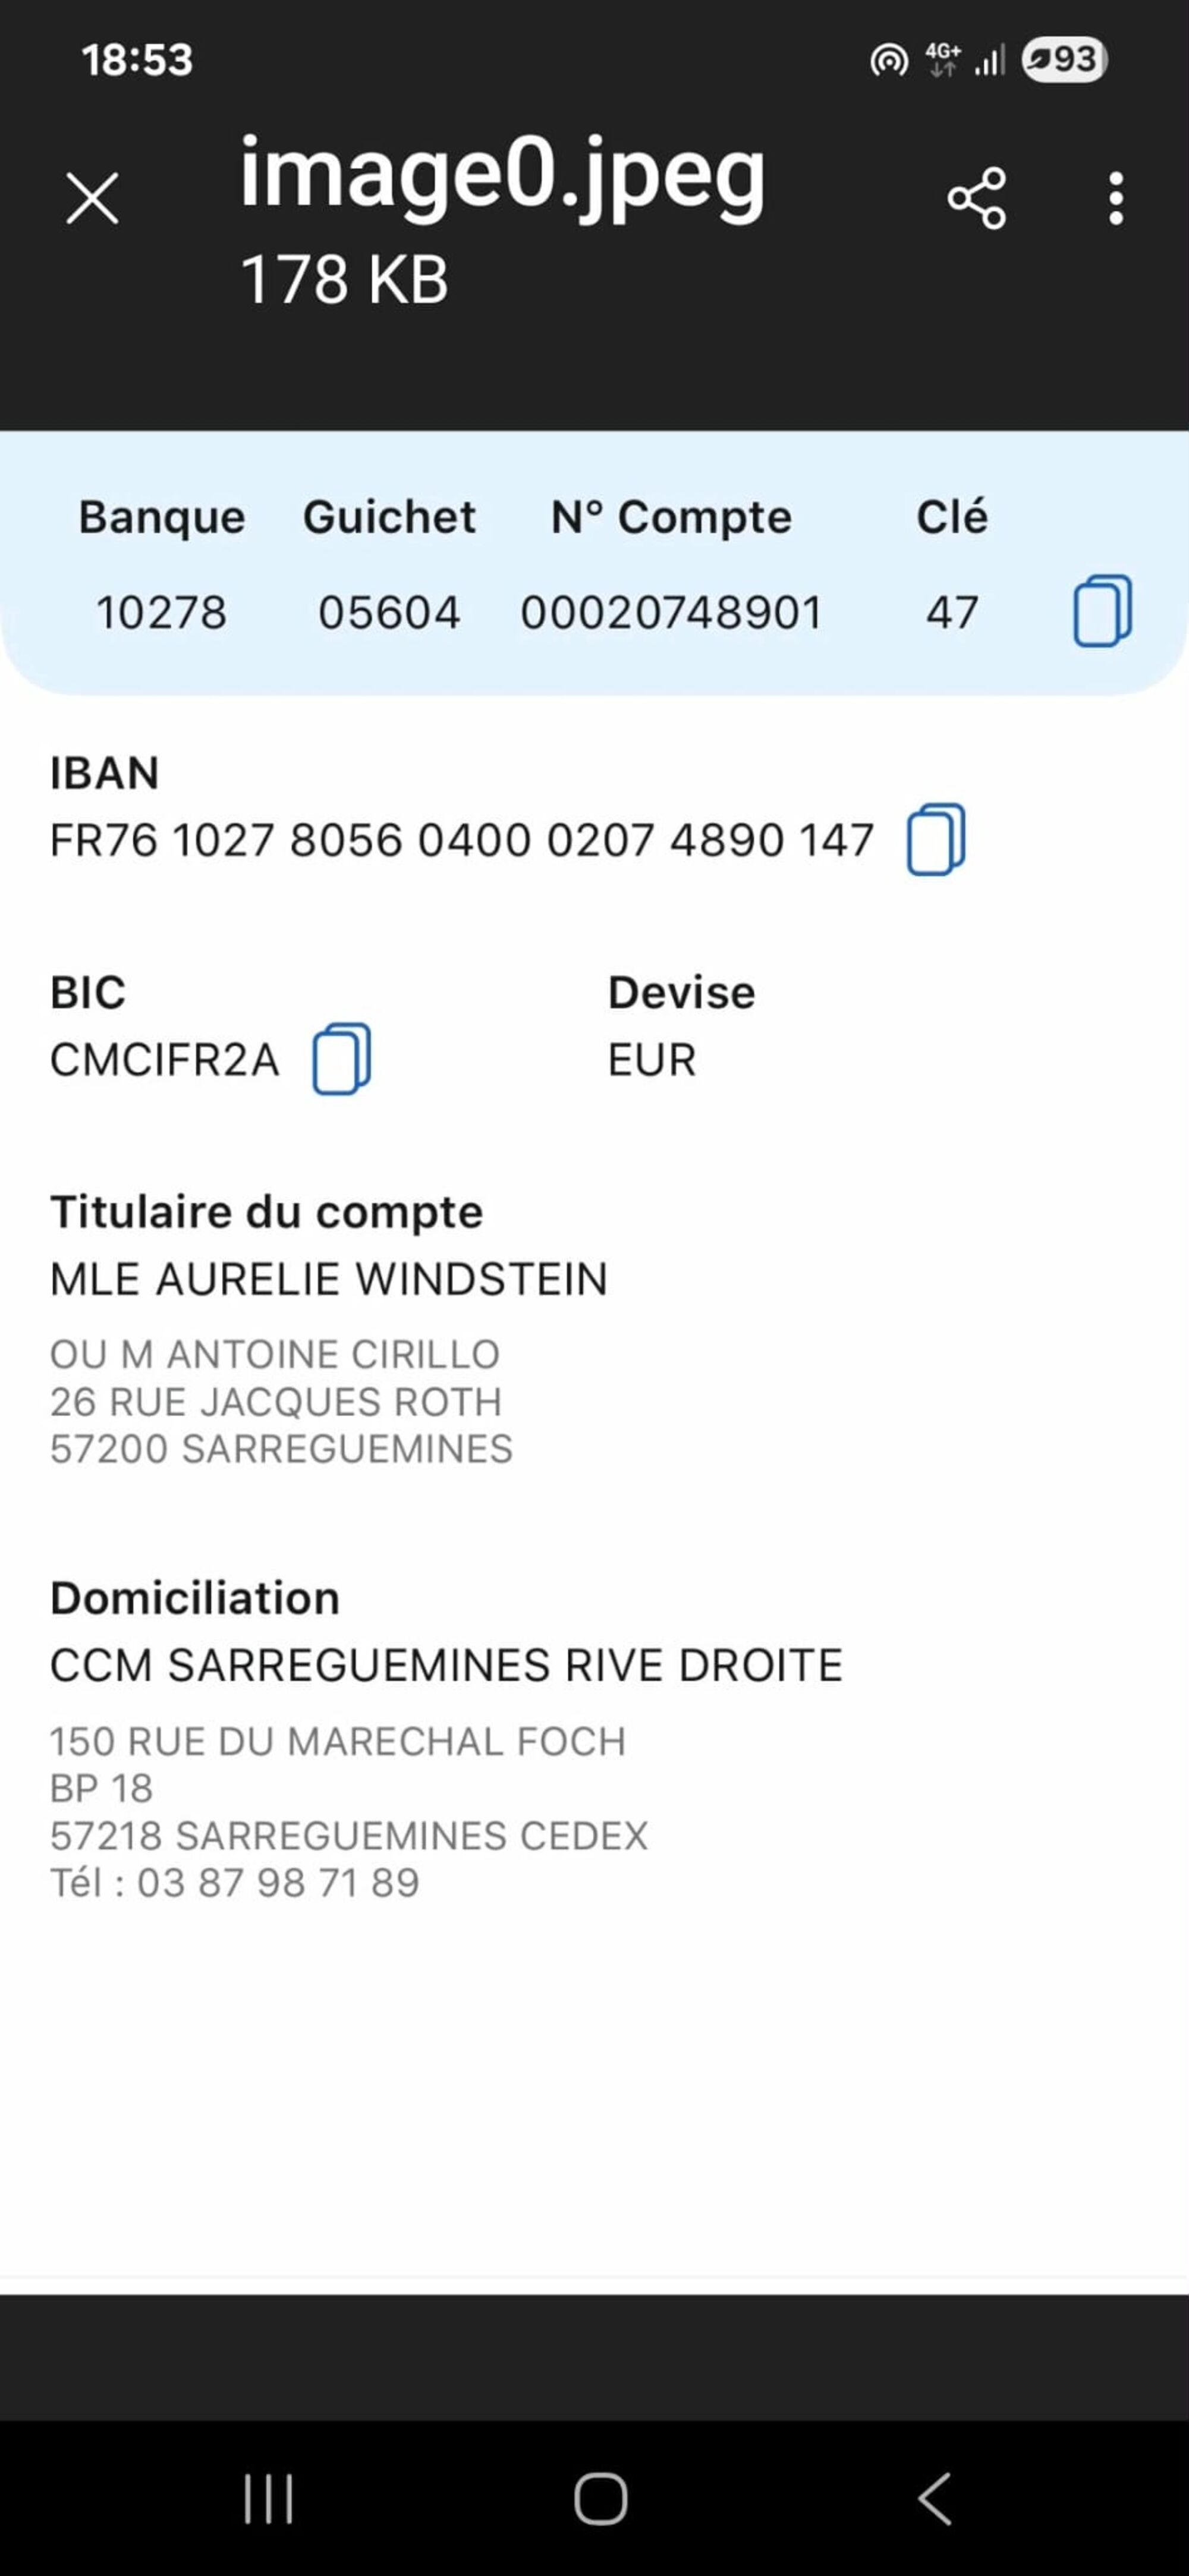This screenshot has width=1189, height=2576.
Task: Open Android recent apps button
Action: [x=268, y=2499]
